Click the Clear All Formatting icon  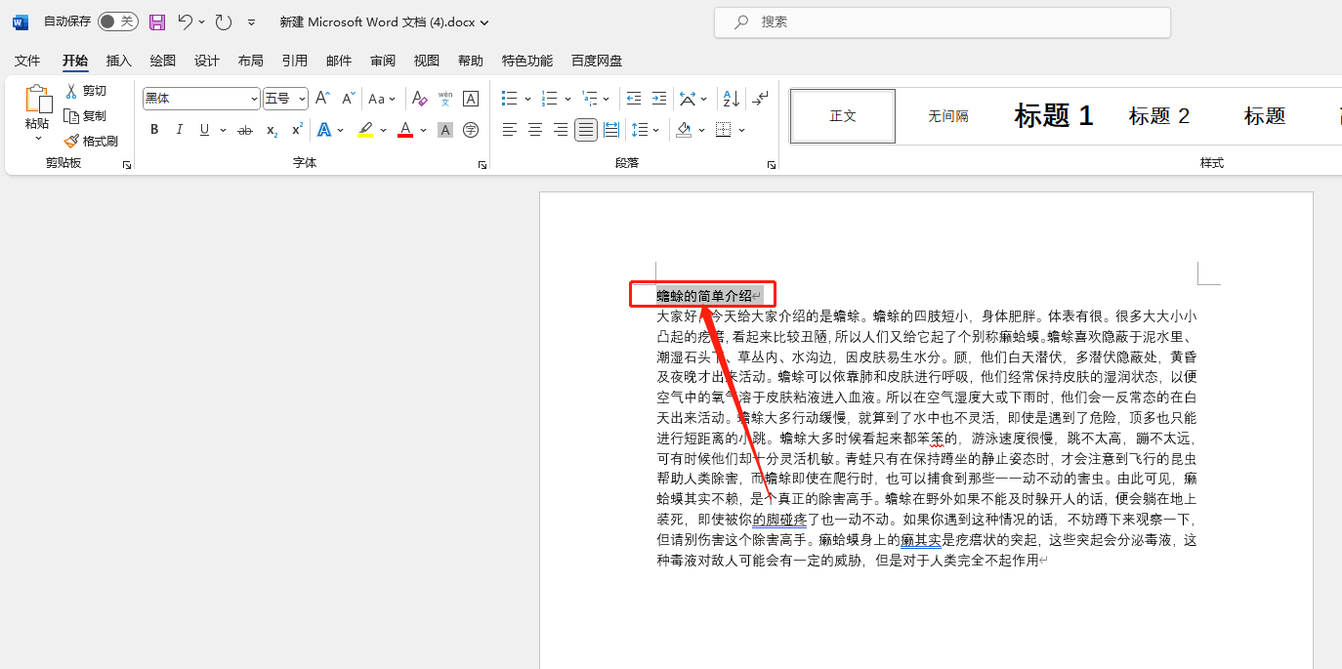click(x=420, y=98)
